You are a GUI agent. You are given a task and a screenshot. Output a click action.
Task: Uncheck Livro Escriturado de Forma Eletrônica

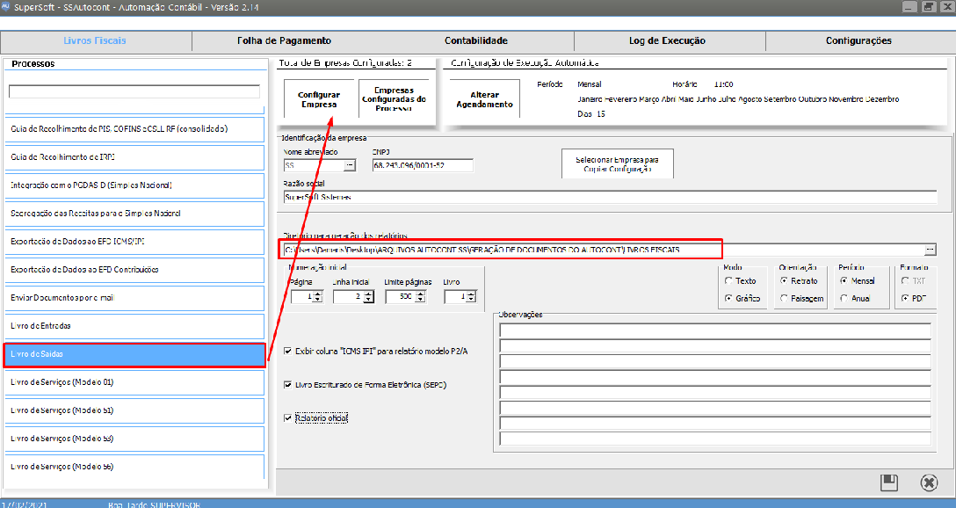point(289,385)
